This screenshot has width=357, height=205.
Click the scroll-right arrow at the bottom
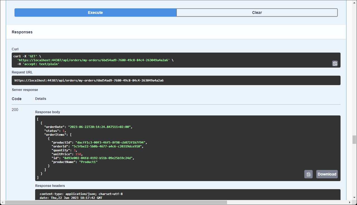pos(349,202)
